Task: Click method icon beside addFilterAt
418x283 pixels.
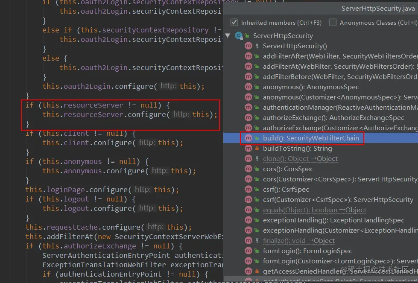Action: 248,66
